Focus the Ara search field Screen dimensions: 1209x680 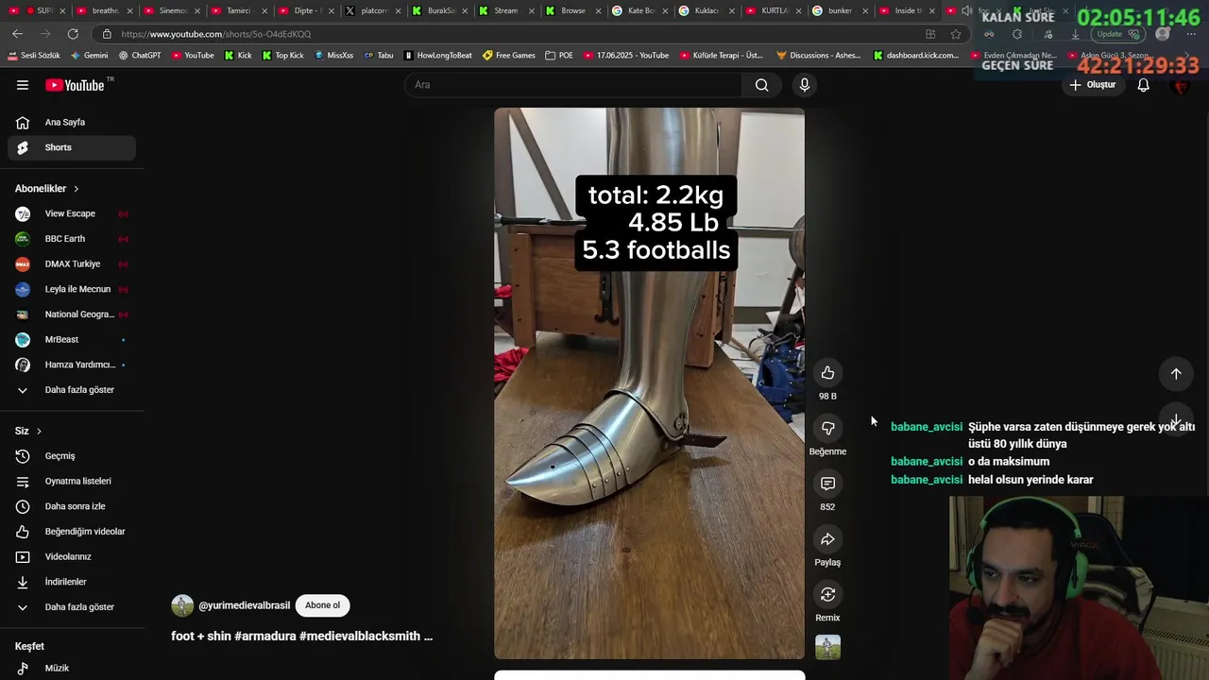[574, 85]
